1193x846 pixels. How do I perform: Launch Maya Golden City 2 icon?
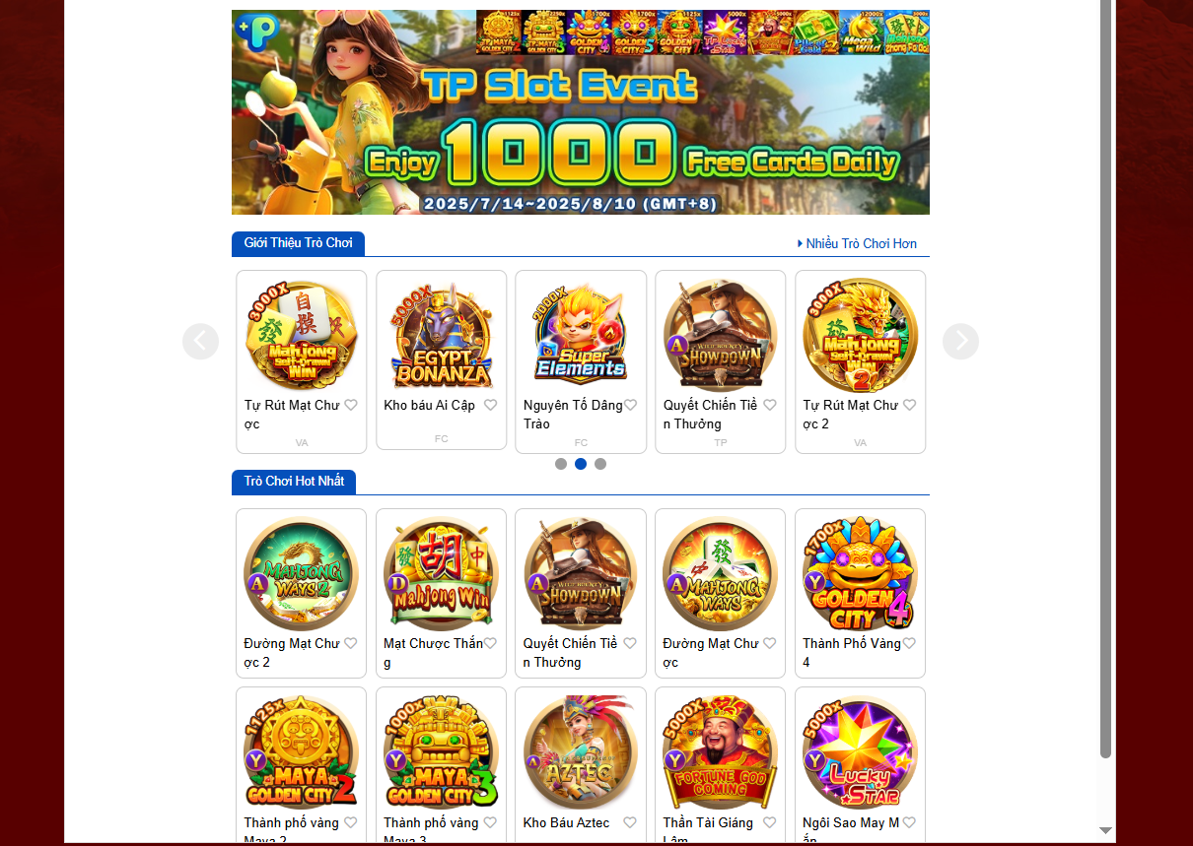(x=301, y=752)
